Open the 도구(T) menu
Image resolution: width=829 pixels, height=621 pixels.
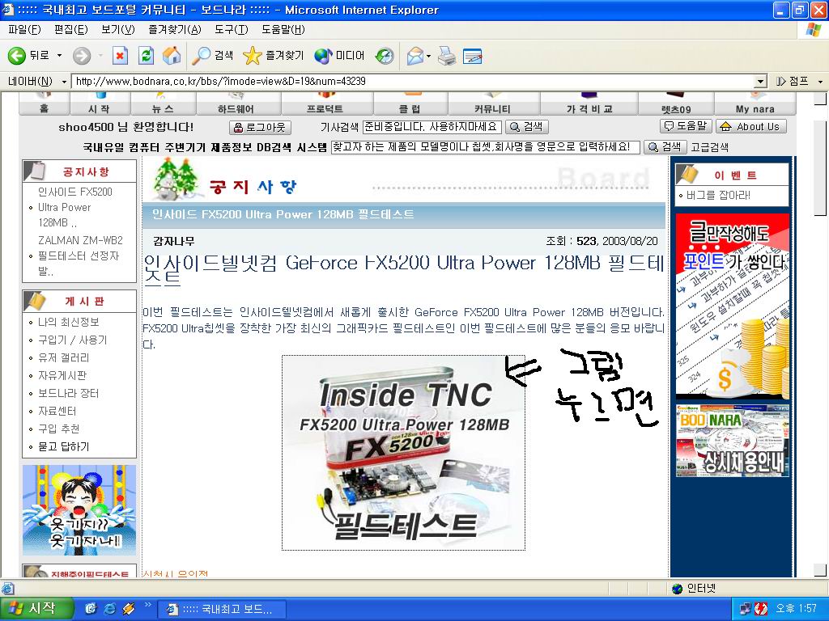[231, 30]
